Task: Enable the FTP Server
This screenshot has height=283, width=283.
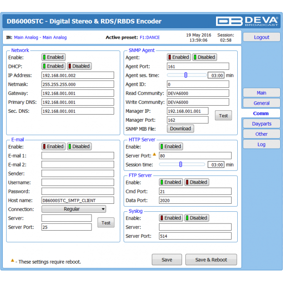Action: 171,182
